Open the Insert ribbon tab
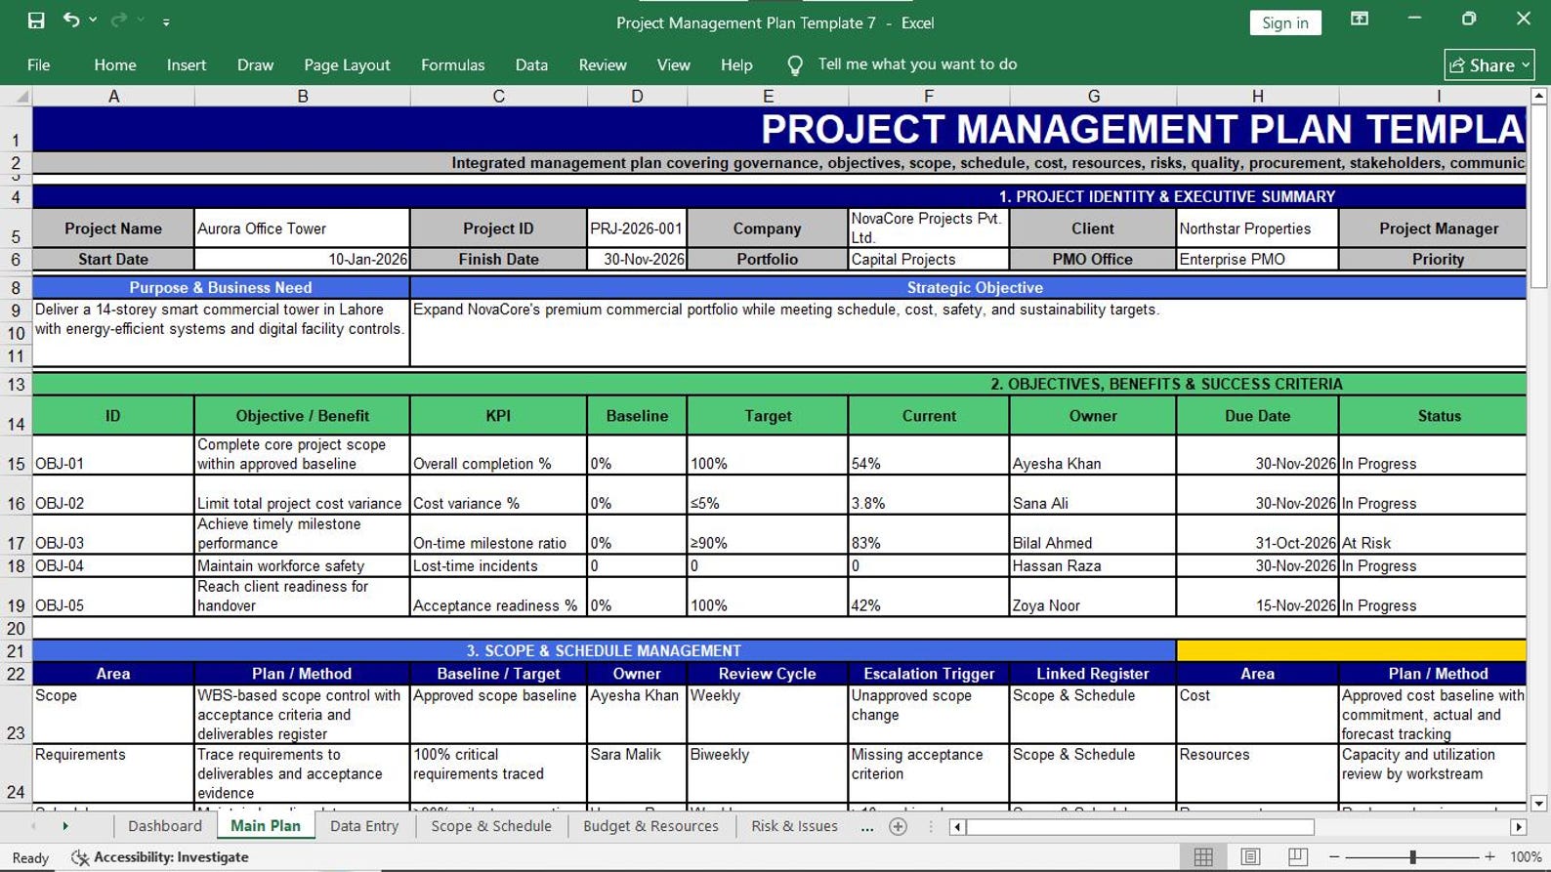The image size is (1551, 872). (x=187, y=65)
